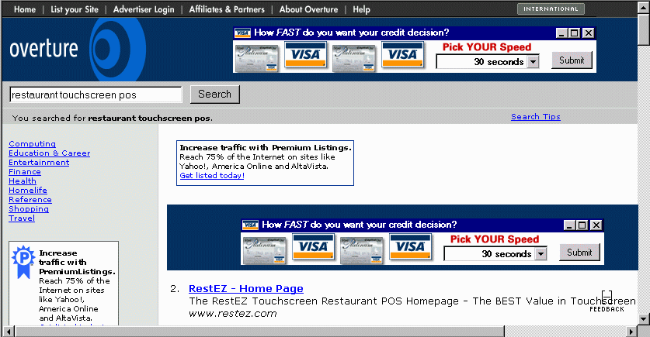Click the International button

pyautogui.click(x=551, y=9)
